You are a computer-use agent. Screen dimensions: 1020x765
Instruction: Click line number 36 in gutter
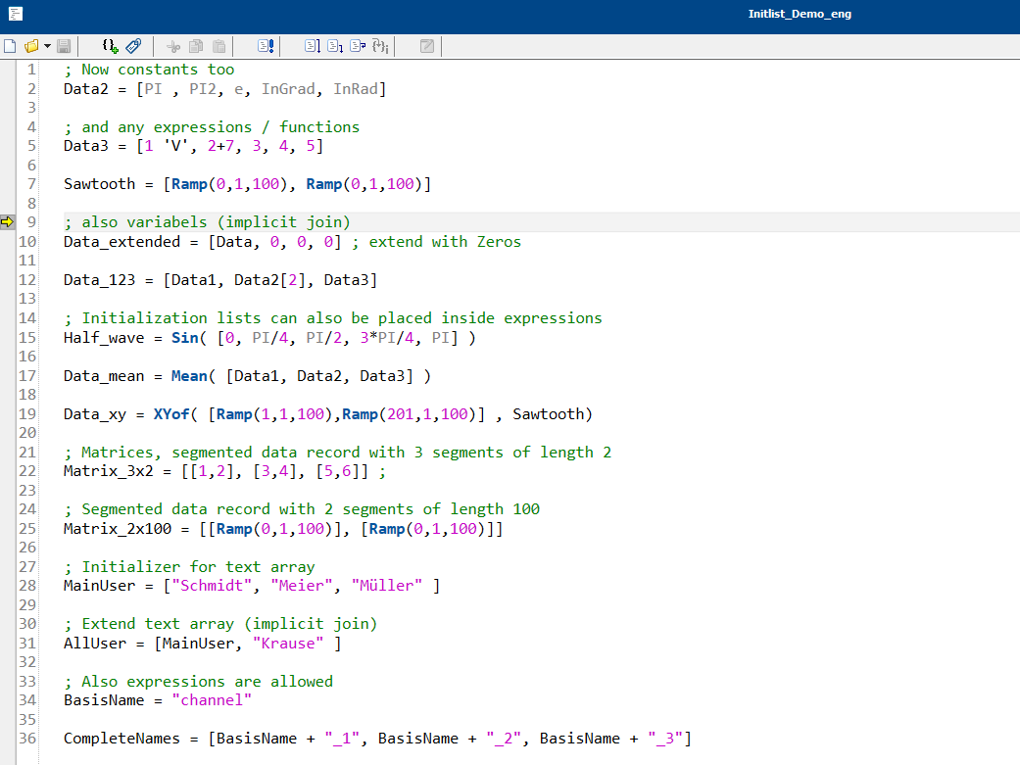[x=27, y=739]
